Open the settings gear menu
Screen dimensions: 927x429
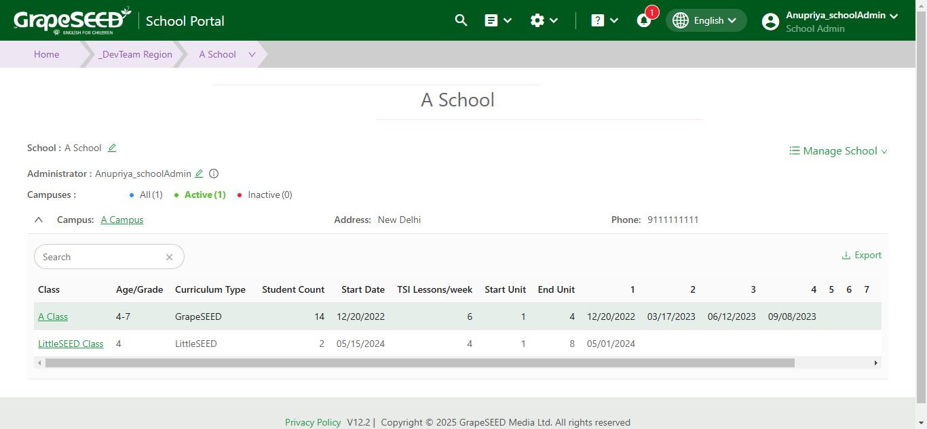pyautogui.click(x=544, y=20)
